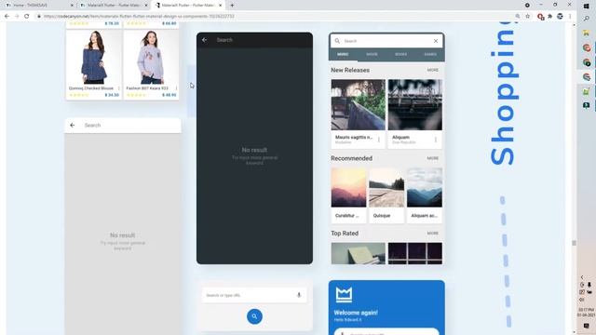
Task: Click first Chrome icon in taskbar
Action: pyautogui.click(x=587, y=47)
